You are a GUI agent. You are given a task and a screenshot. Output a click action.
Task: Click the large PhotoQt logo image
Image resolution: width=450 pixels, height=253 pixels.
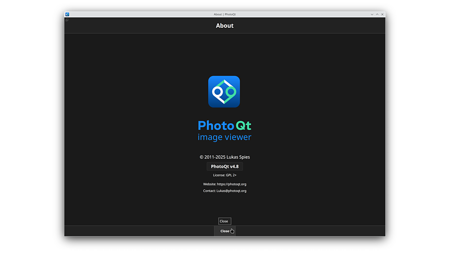[x=224, y=92]
